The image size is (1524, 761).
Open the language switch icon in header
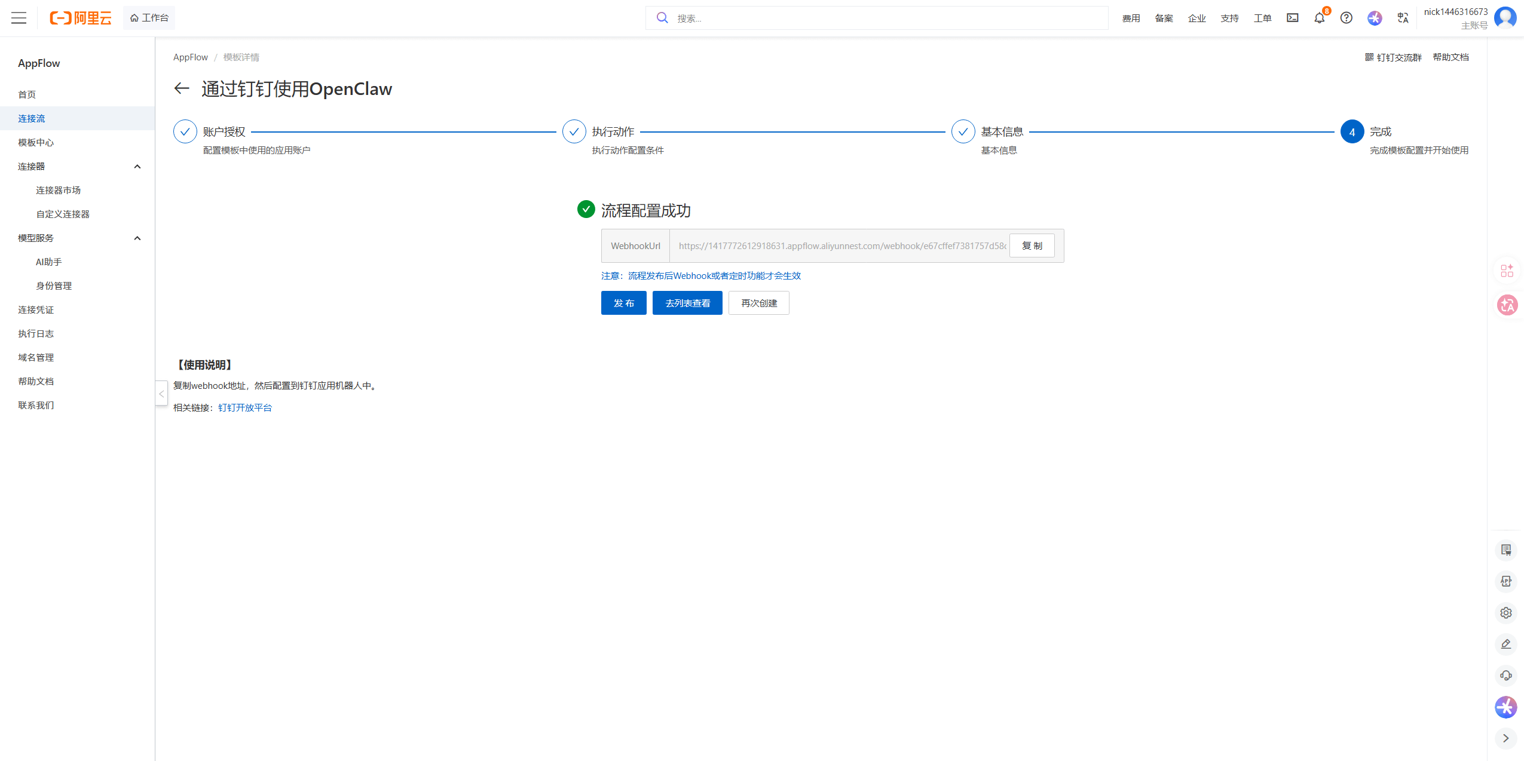(x=1403, y=18)
